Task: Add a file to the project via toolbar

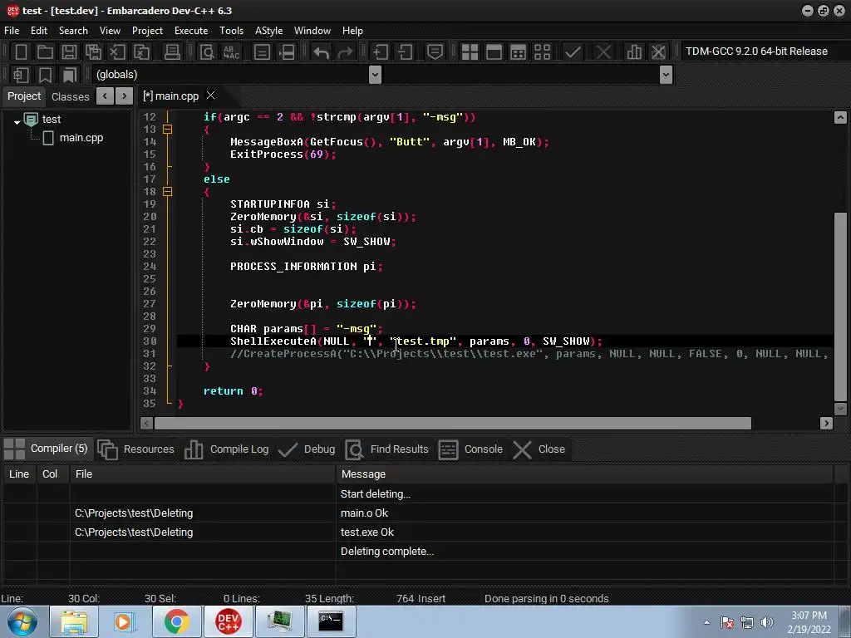Action: 380,52
